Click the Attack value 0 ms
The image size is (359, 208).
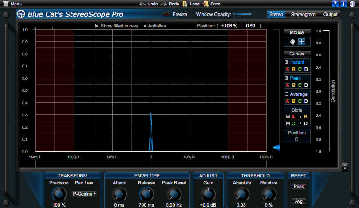tap(119, 205)
